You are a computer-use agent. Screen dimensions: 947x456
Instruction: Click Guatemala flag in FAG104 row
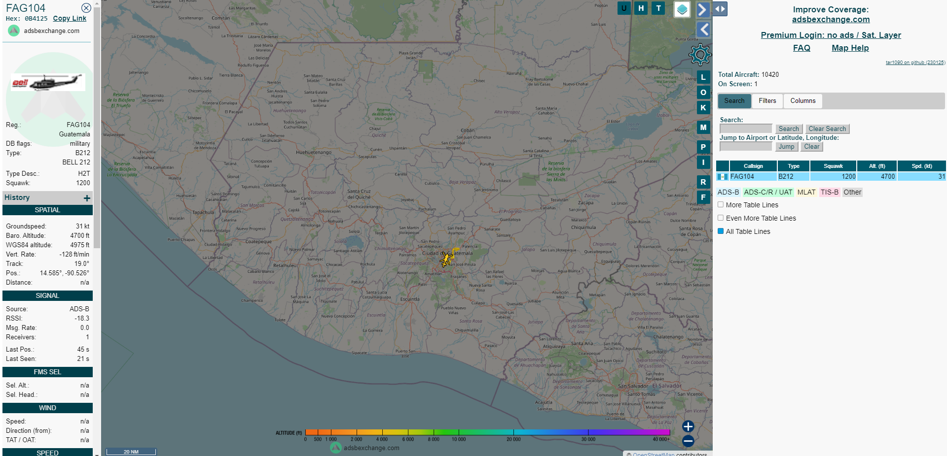pyautogui.click(x=723, y=176)
